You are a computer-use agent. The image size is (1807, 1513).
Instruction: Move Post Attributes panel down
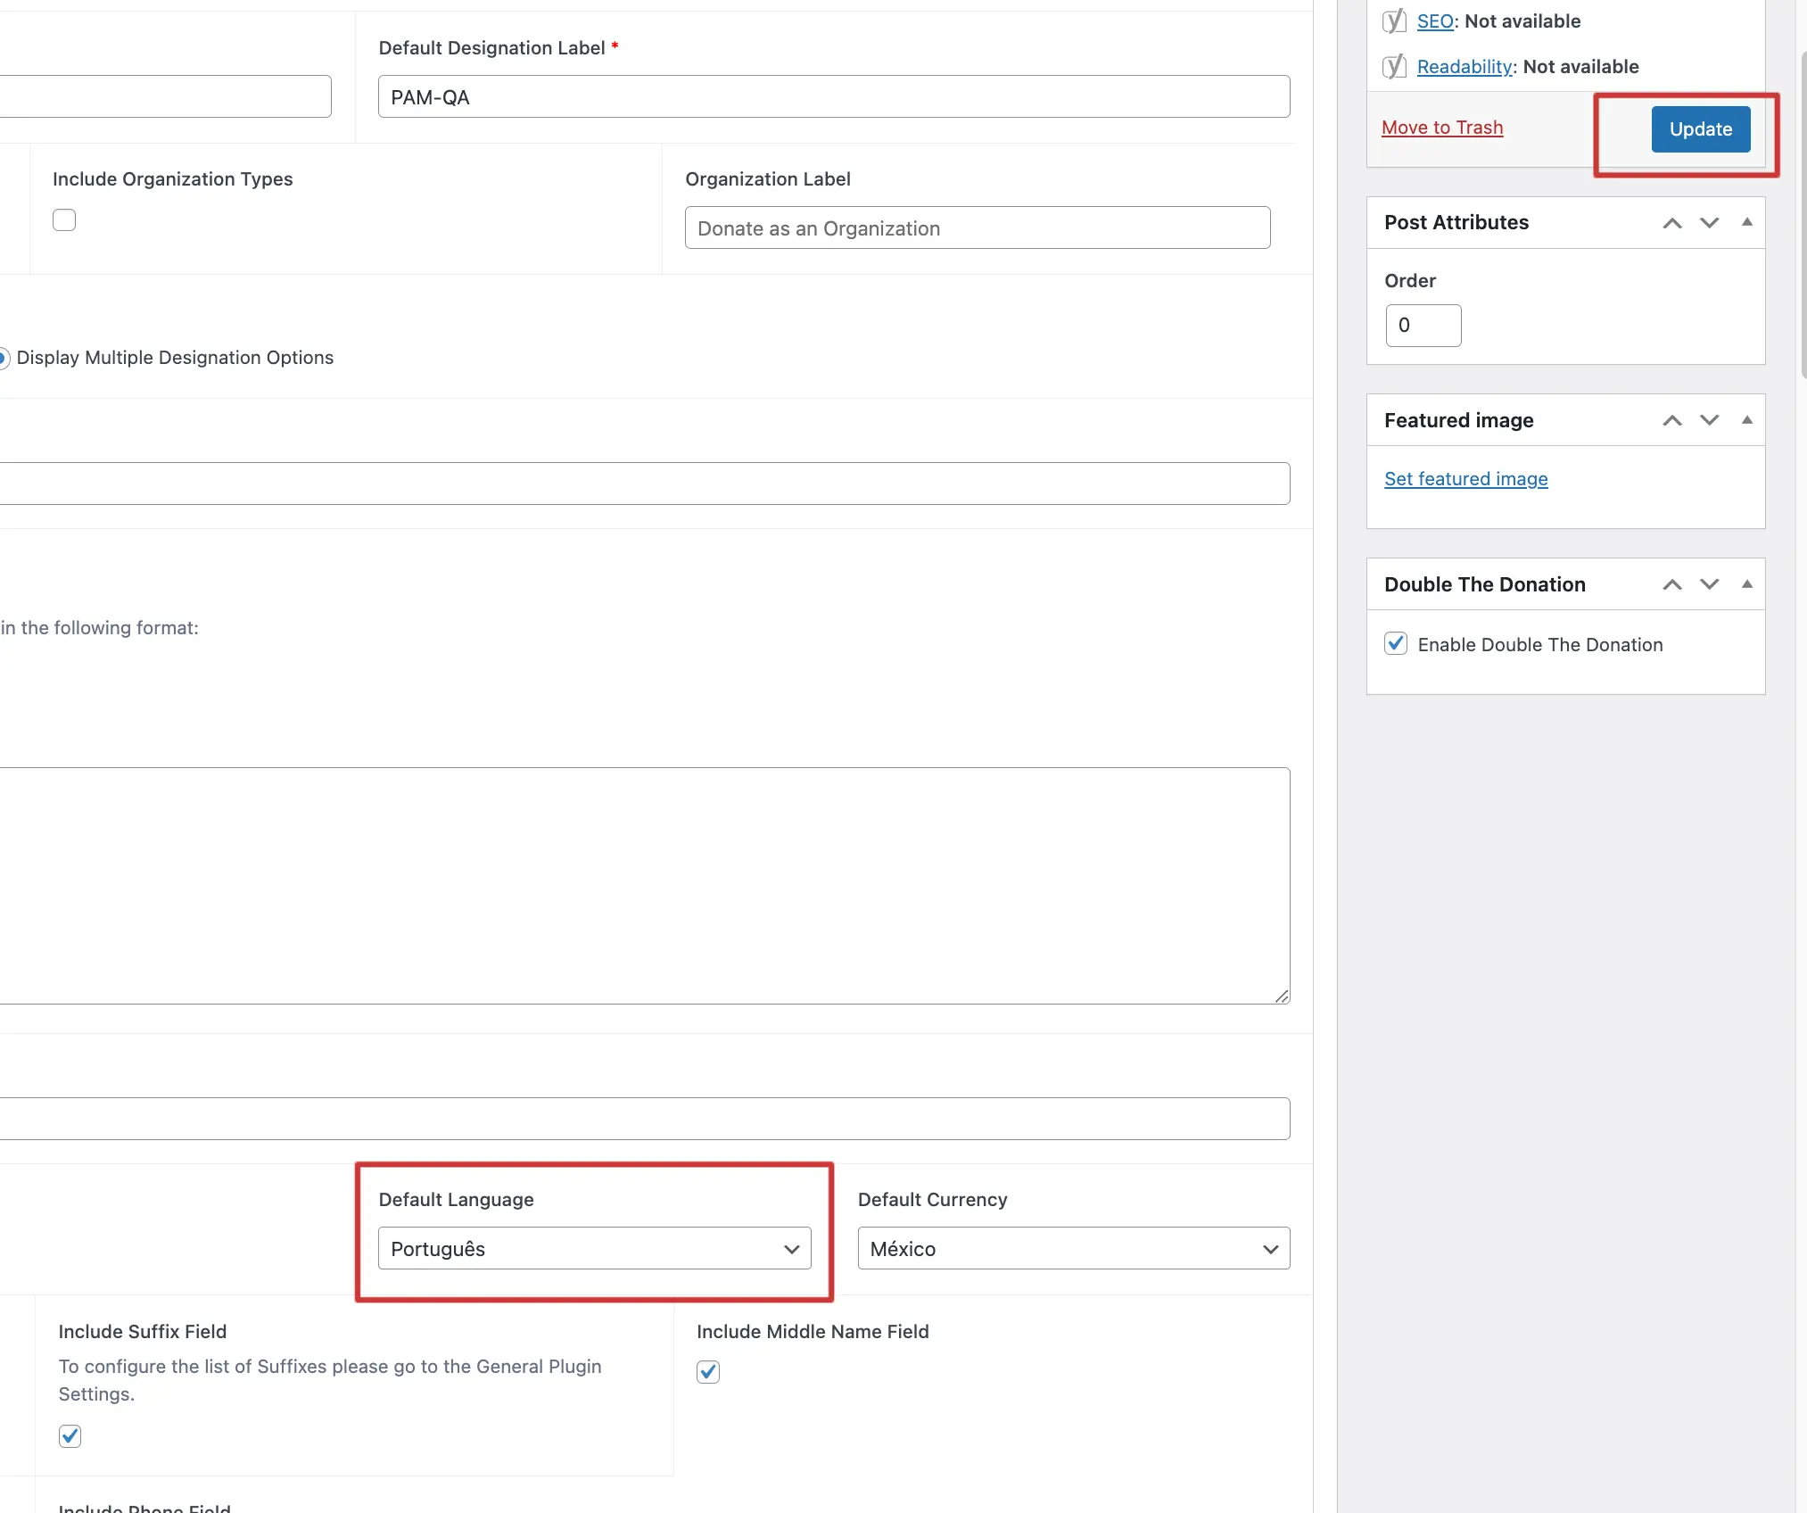1708,223
